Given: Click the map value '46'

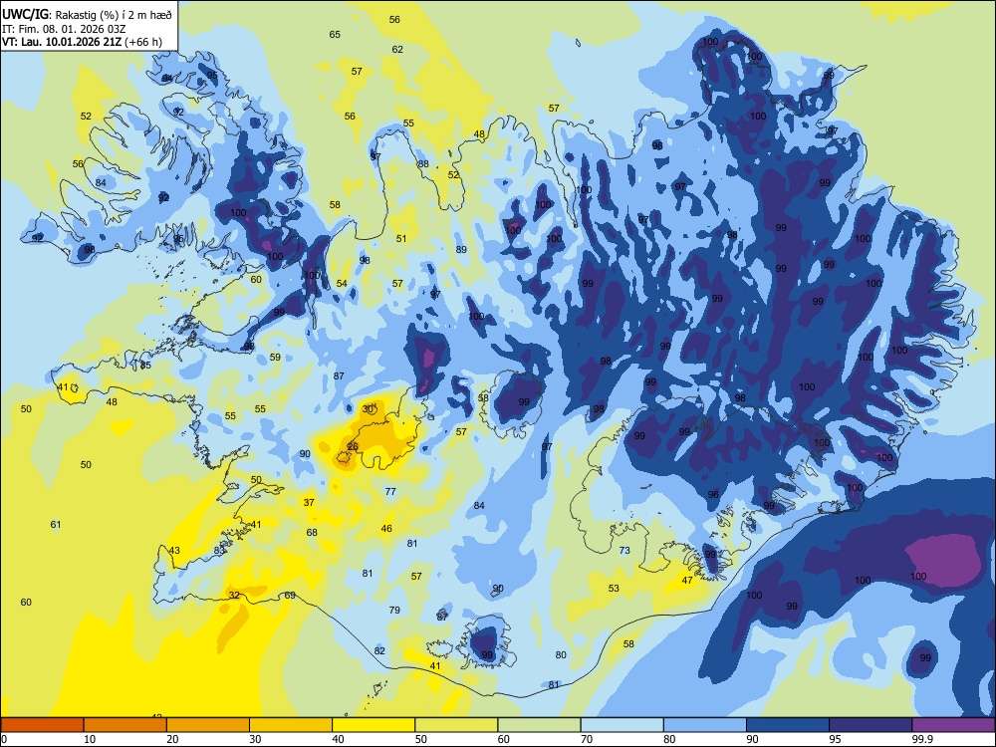Looking at the screenshot, I should [386, 529].
